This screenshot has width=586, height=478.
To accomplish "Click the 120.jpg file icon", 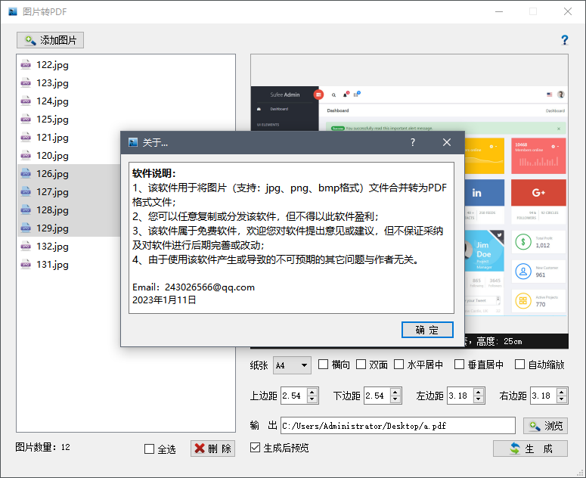I will pyautogui.click(x=26, y=156).
